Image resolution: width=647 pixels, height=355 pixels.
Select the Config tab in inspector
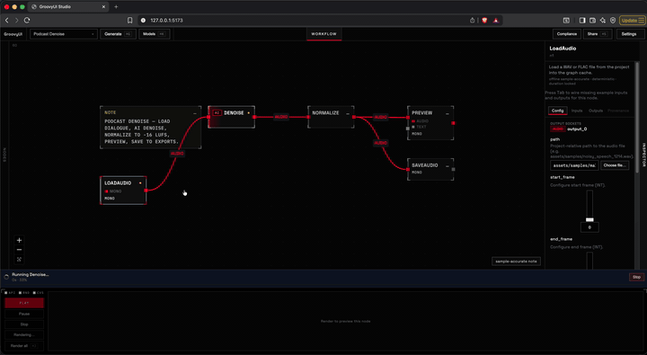point(557,111)
